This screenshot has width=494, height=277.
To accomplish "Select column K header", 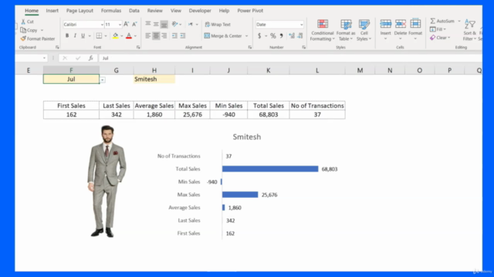I will [268, 70].
